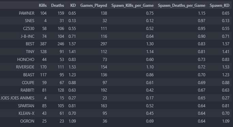Select the SNES row label
The image size is (233, 127).
(30, 21)
